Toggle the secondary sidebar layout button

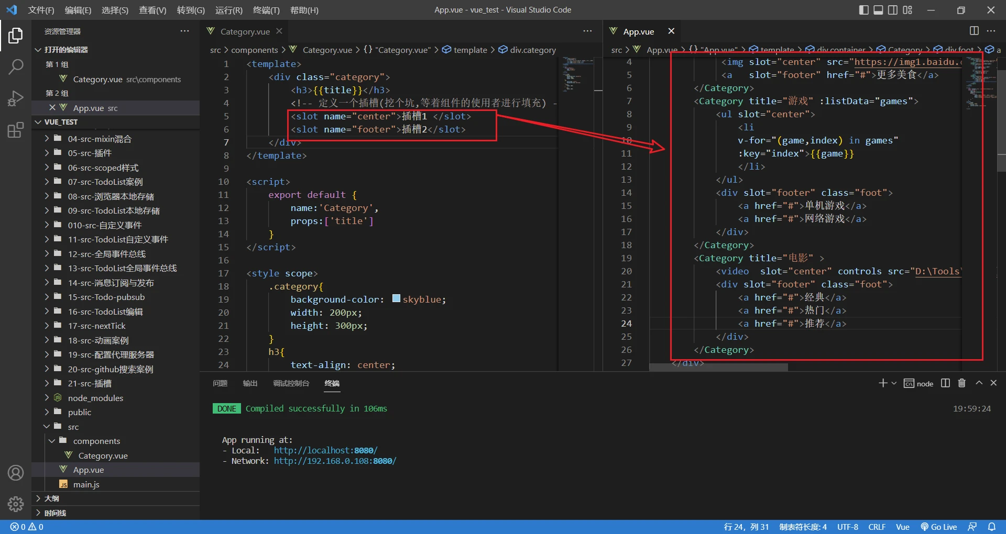coord(893,10)
